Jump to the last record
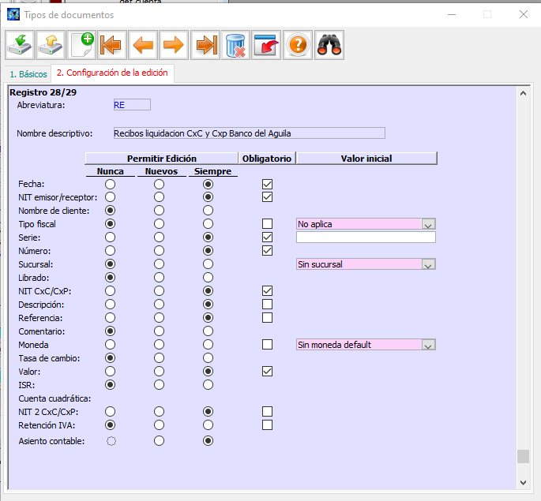Viewport: 541px width, 501px height. [205, 45]
